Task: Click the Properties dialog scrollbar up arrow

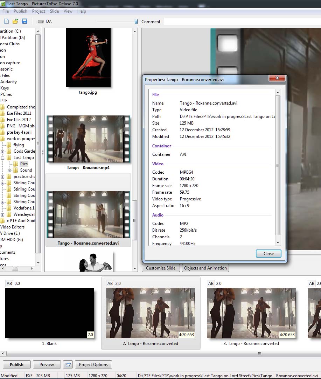Action: (x=278, y=92)
